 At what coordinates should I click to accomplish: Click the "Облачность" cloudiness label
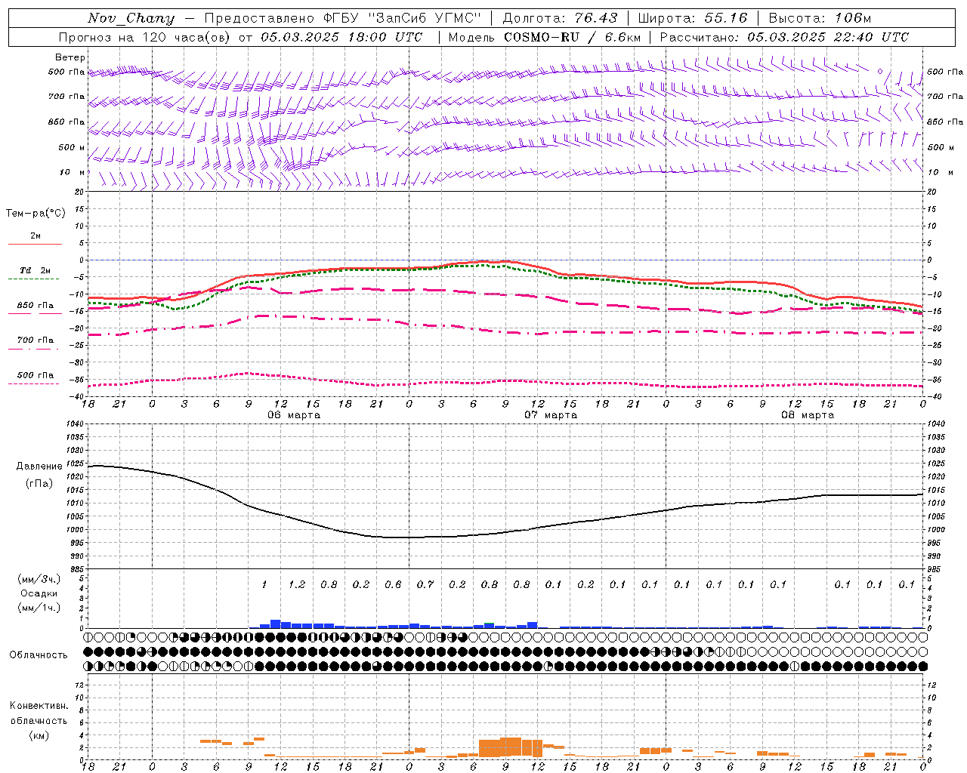pyautogui.click(x=39, y=655)
